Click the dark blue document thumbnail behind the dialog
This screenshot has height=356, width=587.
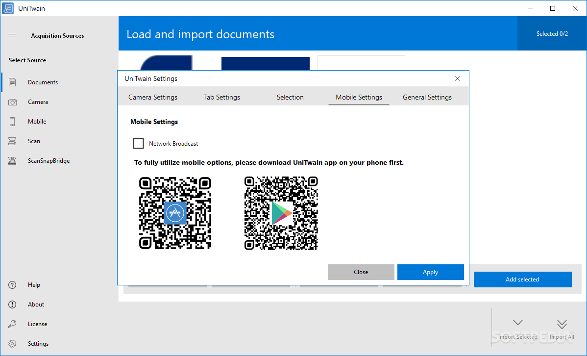click(266, 63)
